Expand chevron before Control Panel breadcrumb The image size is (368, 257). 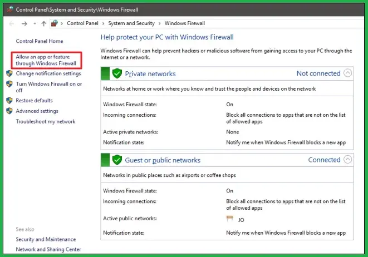click(x=62, y=23)
